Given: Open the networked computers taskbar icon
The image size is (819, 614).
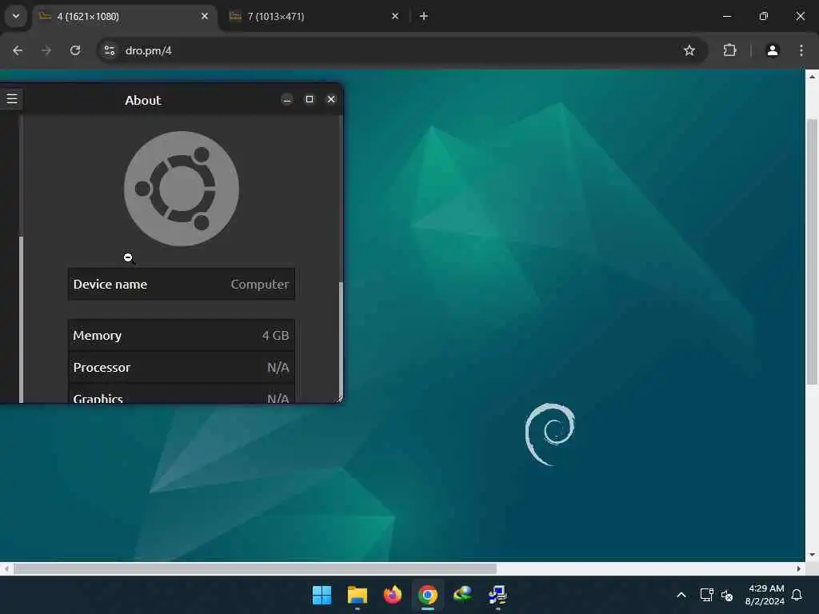Looking at the screenshot, I should (497, 595).
